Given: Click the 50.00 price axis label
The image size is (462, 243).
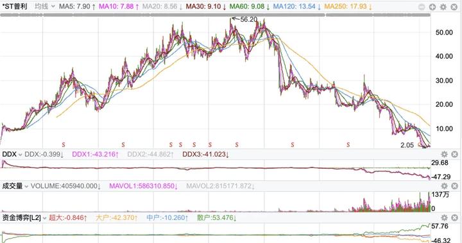Looking at the screenshot, I should tap(444, 32).
